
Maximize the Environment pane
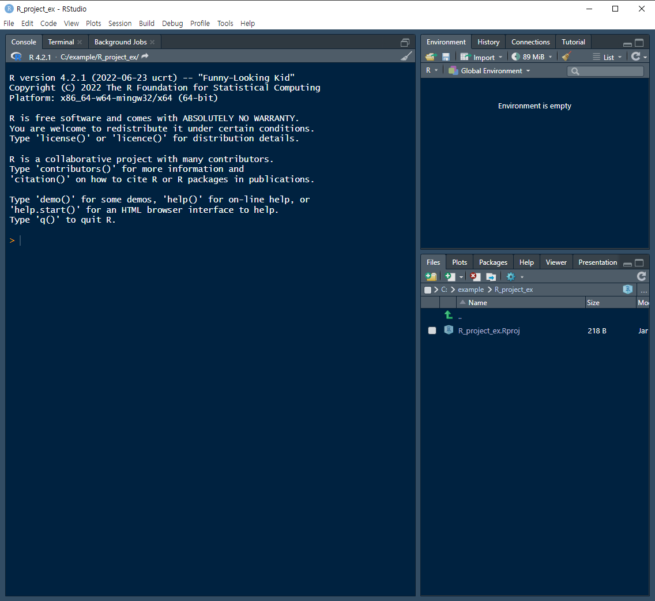coord(639,43)
